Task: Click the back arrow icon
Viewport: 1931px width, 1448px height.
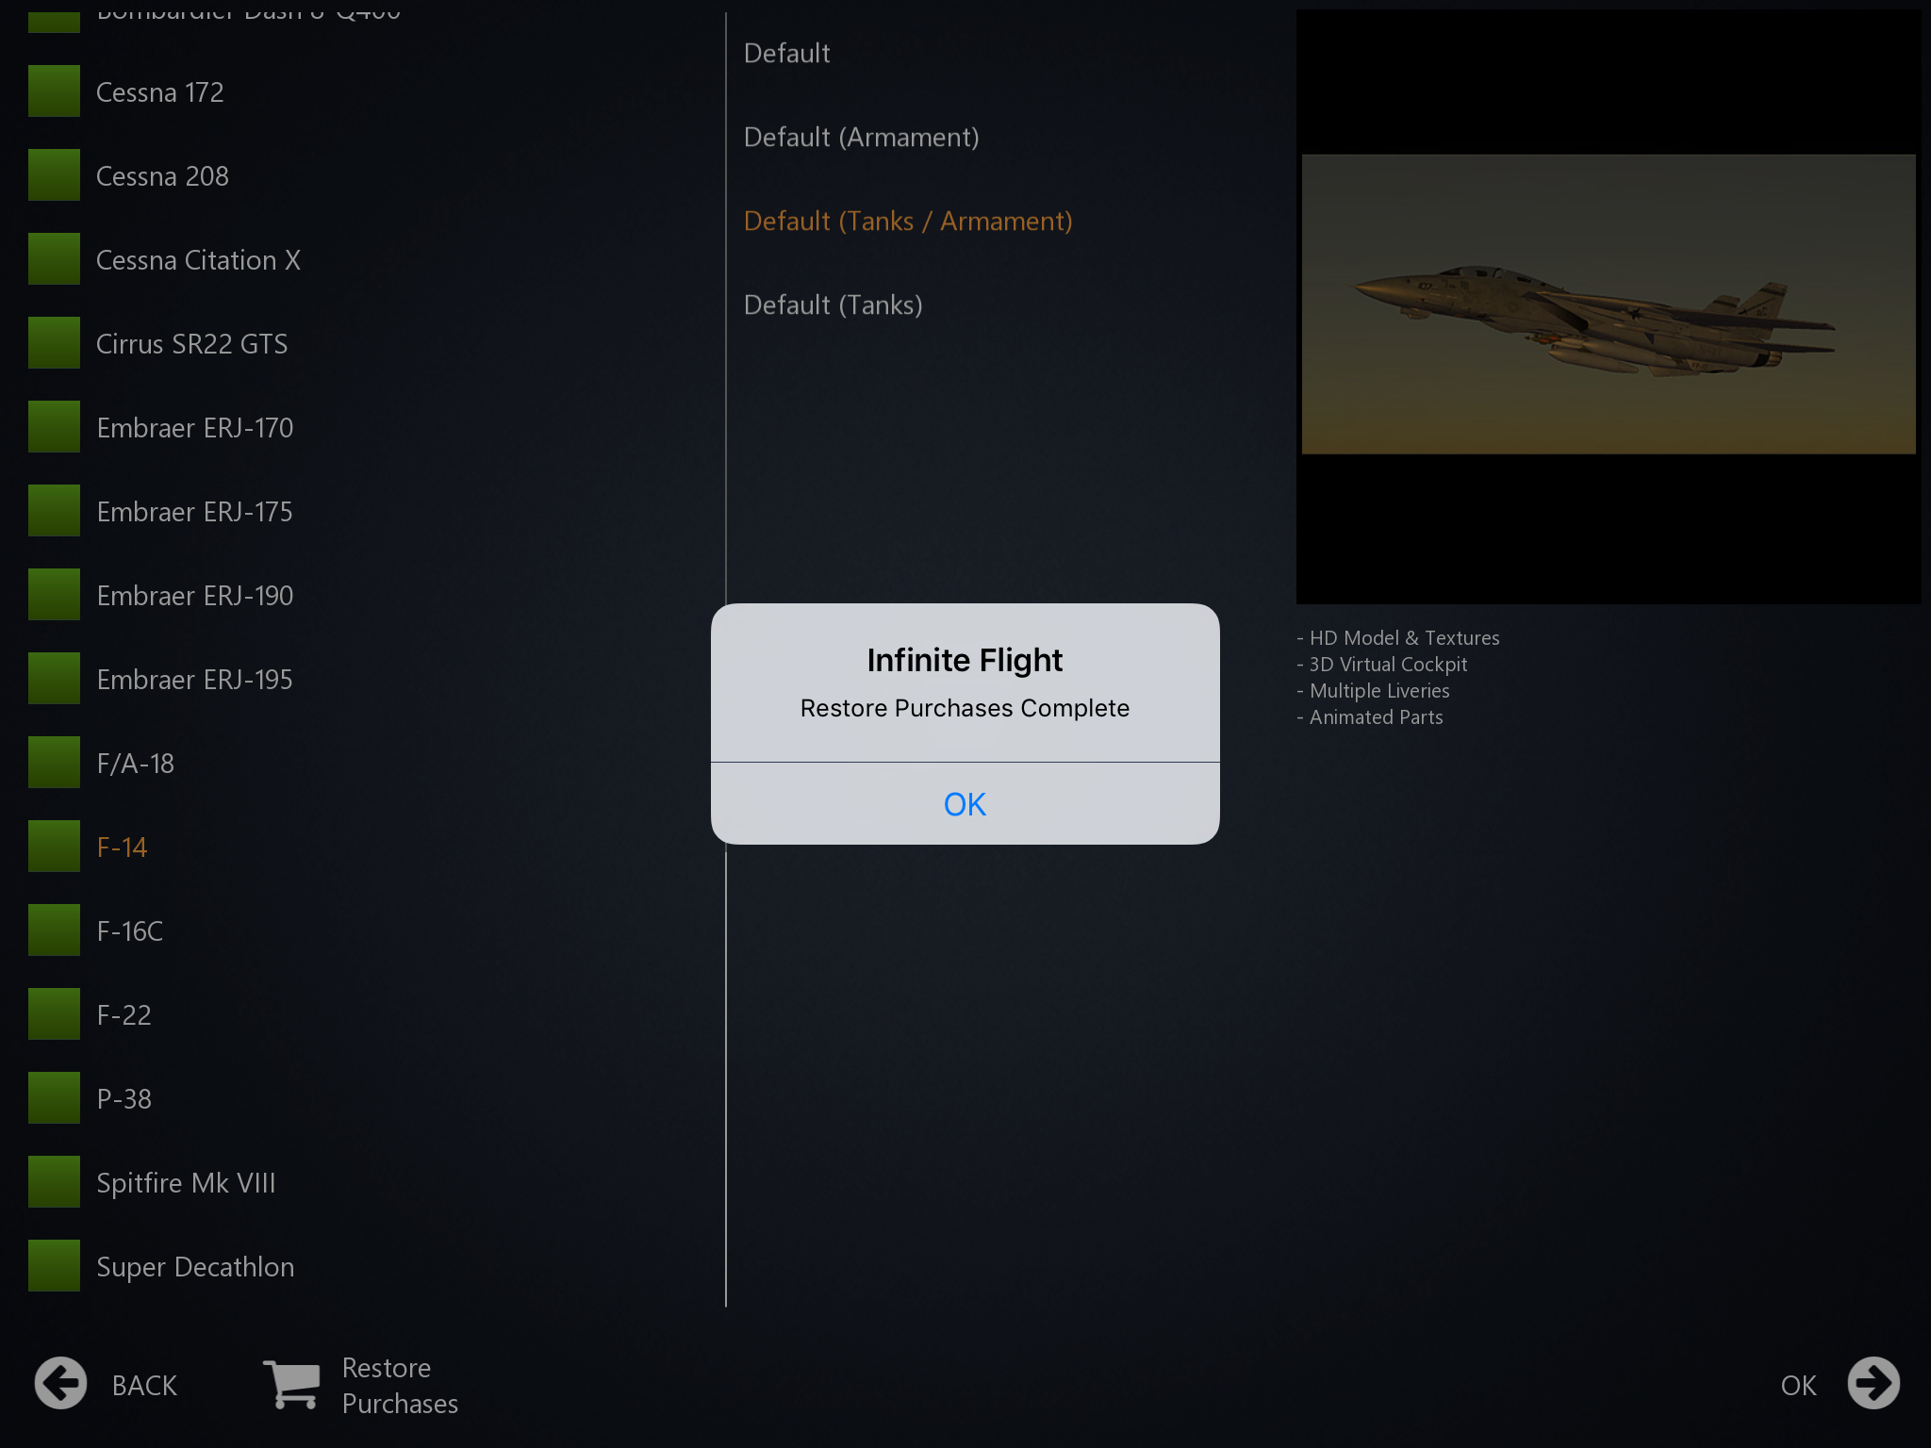Action: coord(60,1384)
